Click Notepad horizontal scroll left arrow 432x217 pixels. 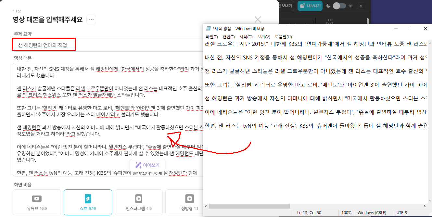click(206, 206)
